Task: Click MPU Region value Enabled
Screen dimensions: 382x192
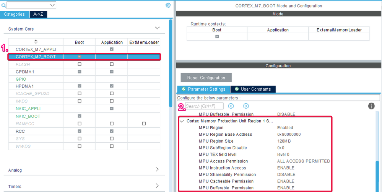Action: pos(285,128)
